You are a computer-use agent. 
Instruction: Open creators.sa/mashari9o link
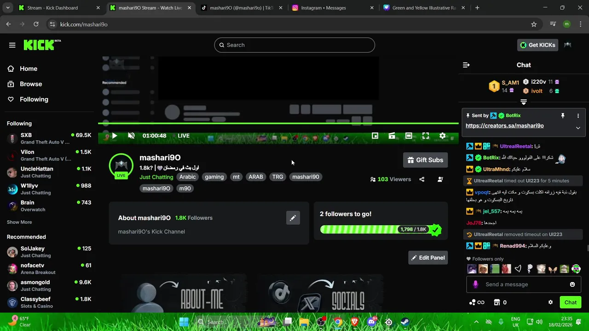[504, 126]
